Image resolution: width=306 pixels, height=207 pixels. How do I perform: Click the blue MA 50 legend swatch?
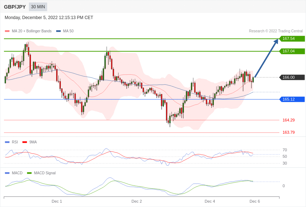click(58, 31)
